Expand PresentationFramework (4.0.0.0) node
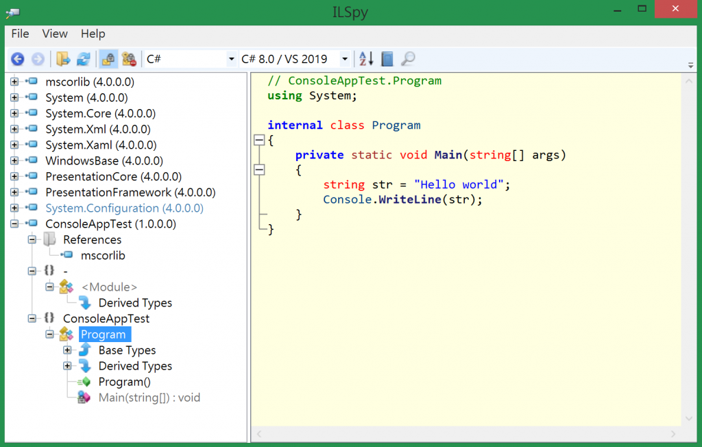702x447 pixels. pos(14,192)
